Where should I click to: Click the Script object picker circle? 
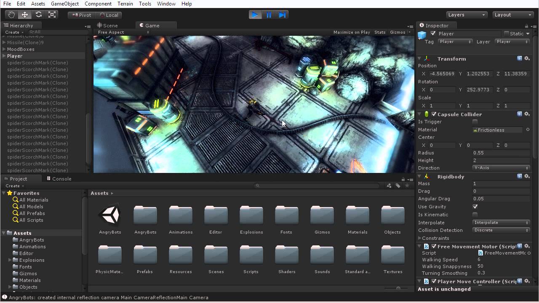tap(529, 253)
